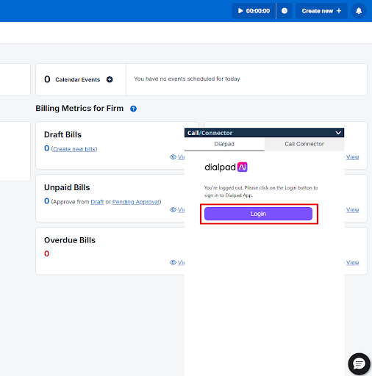Screen dimensions: 372x376
Task: Click the red 0 overdue bills count
Action: [x=46, y=253]
